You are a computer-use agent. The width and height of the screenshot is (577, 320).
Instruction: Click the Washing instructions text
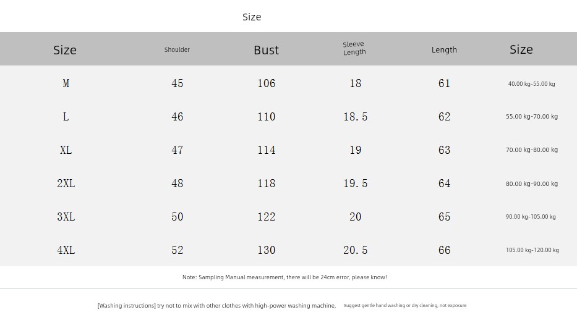tap(216, 306)
